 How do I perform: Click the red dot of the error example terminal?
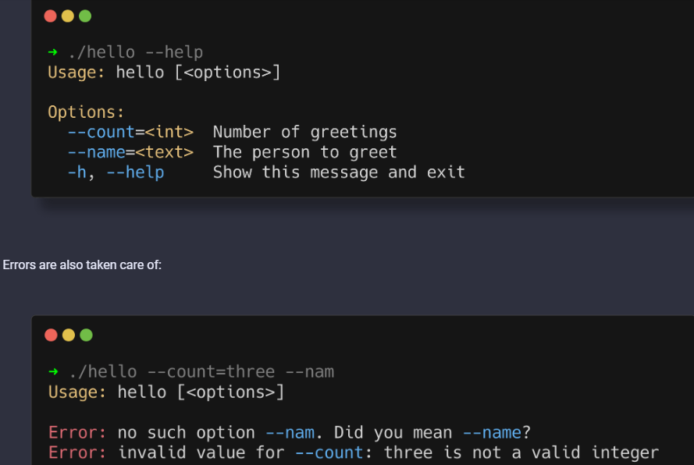pos(51,335)
